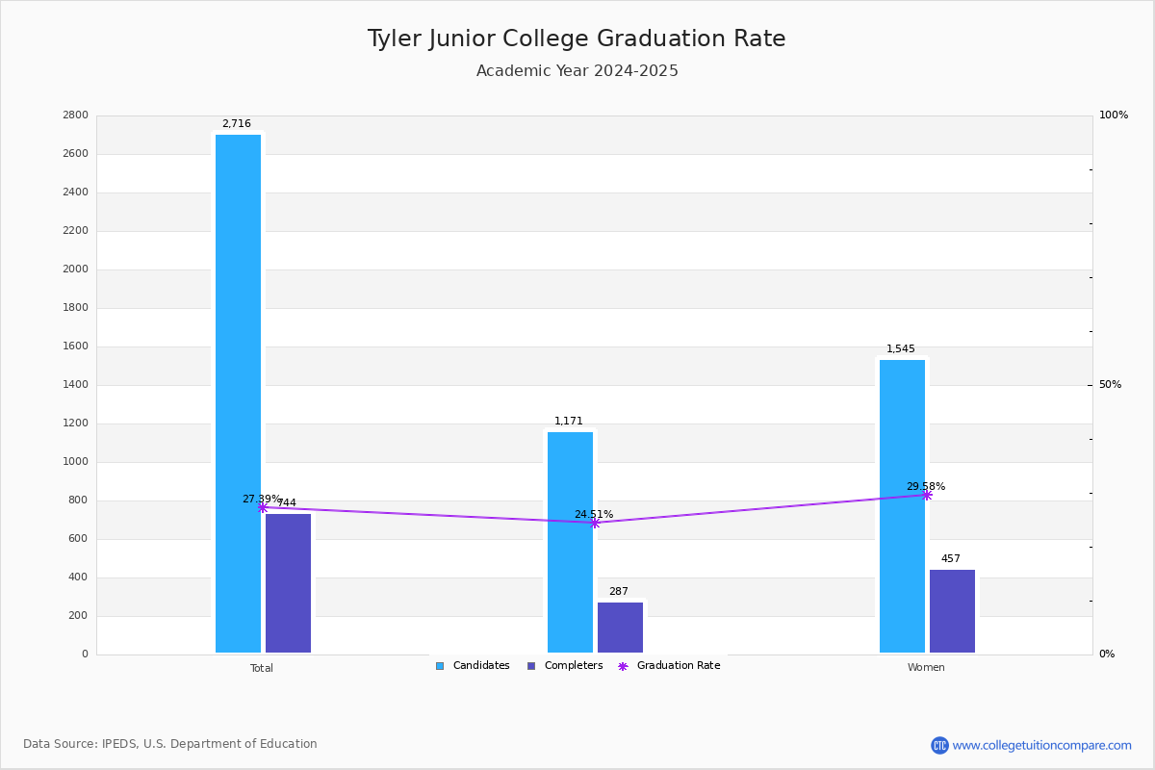Hide the Completers series via legend label

(574, 666)
